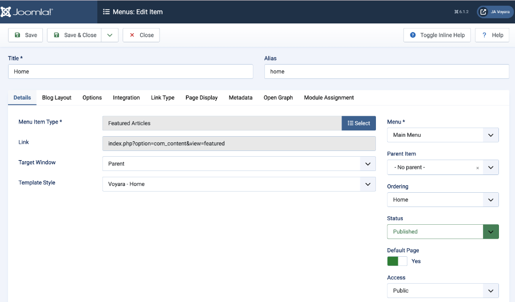The height and width of the screenshot is (302, 515).
Task: Click the Menu Item Type label
Action: click(40, 122)
